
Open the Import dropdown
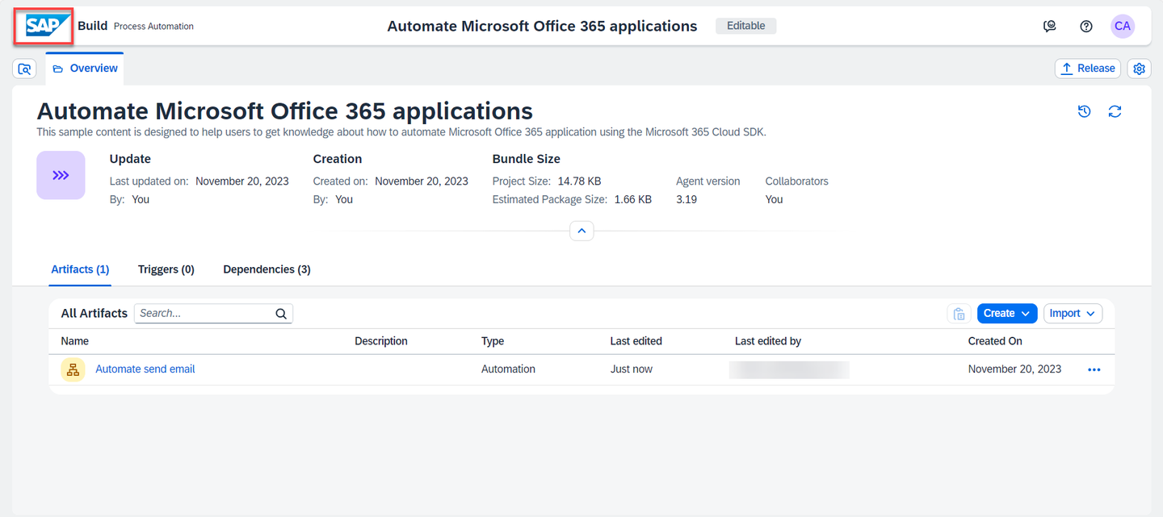1073,314
